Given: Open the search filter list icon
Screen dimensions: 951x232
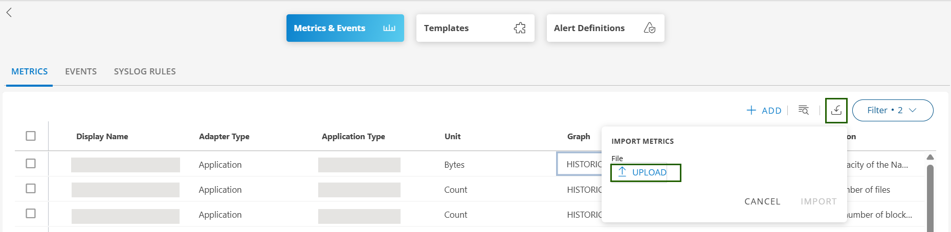Looking at the screenshot, I should (x=804, y=110).
